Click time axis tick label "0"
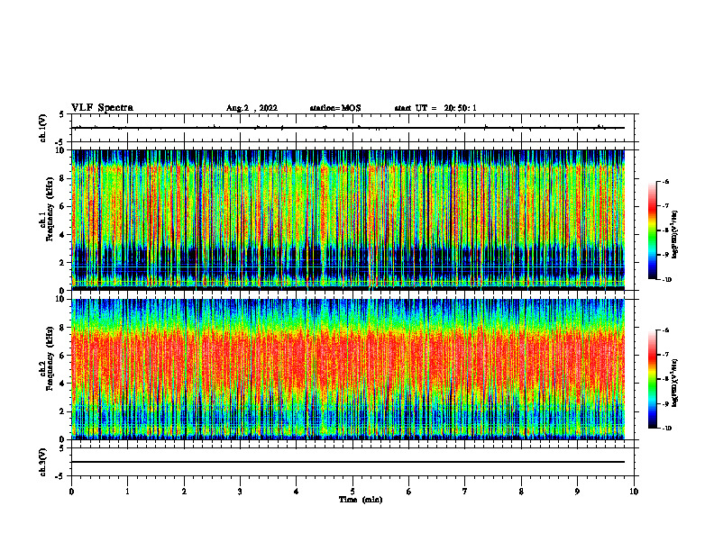 pos(71,492)
